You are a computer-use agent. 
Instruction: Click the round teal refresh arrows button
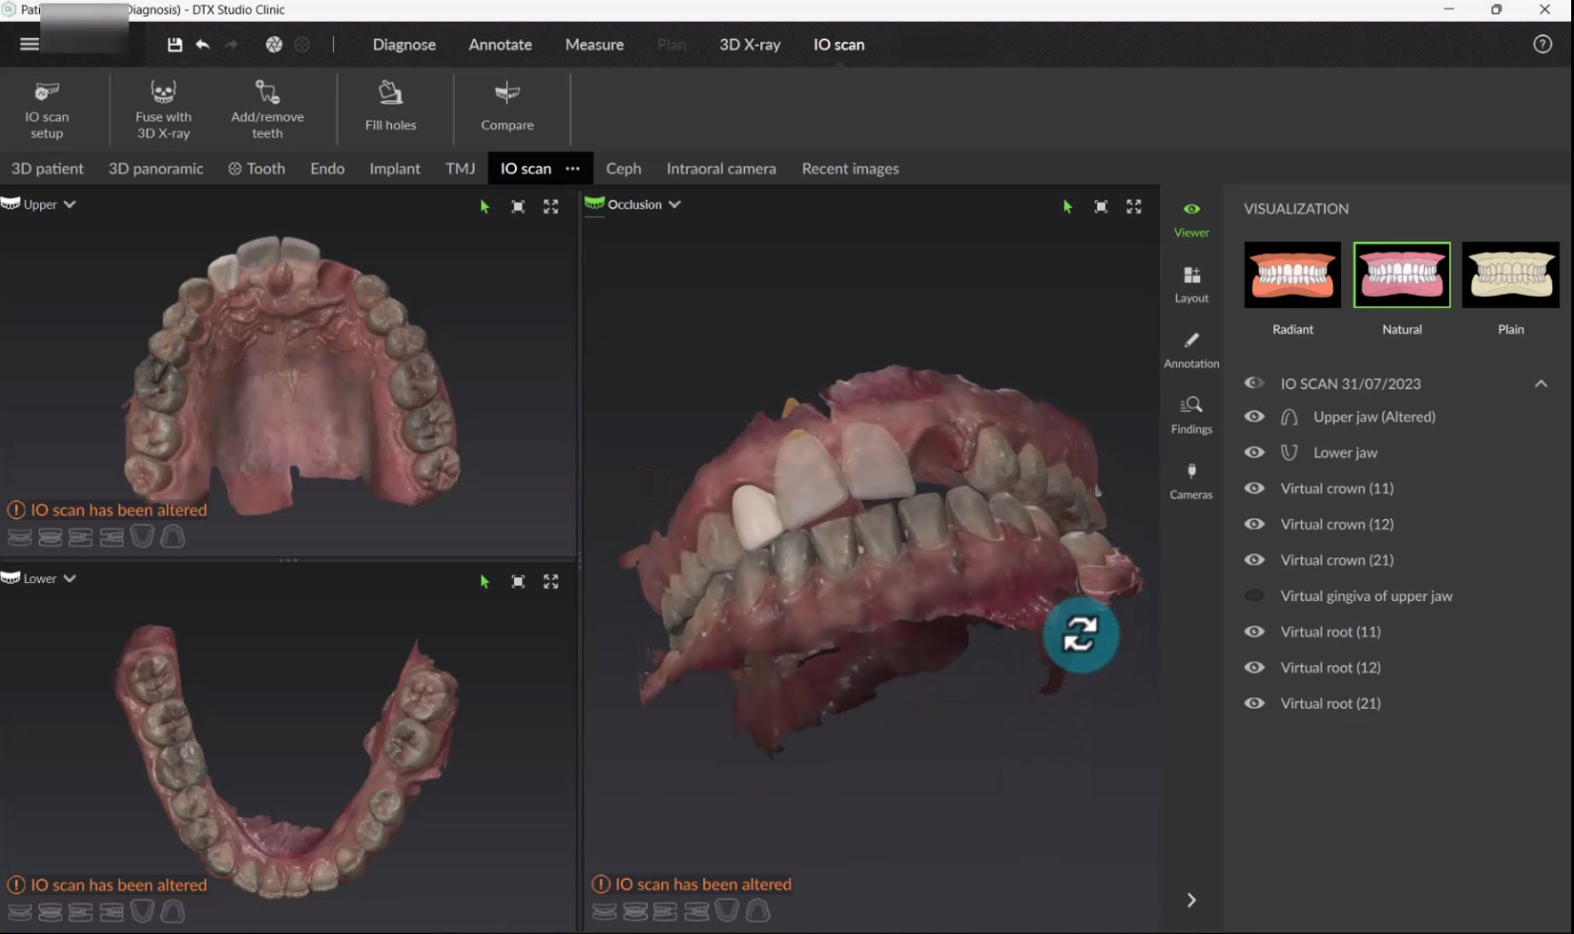(1081, 634)
